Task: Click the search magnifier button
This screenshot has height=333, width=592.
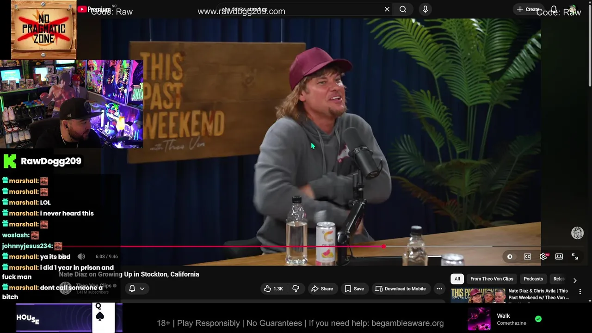Action: click(x=403, y=9)
